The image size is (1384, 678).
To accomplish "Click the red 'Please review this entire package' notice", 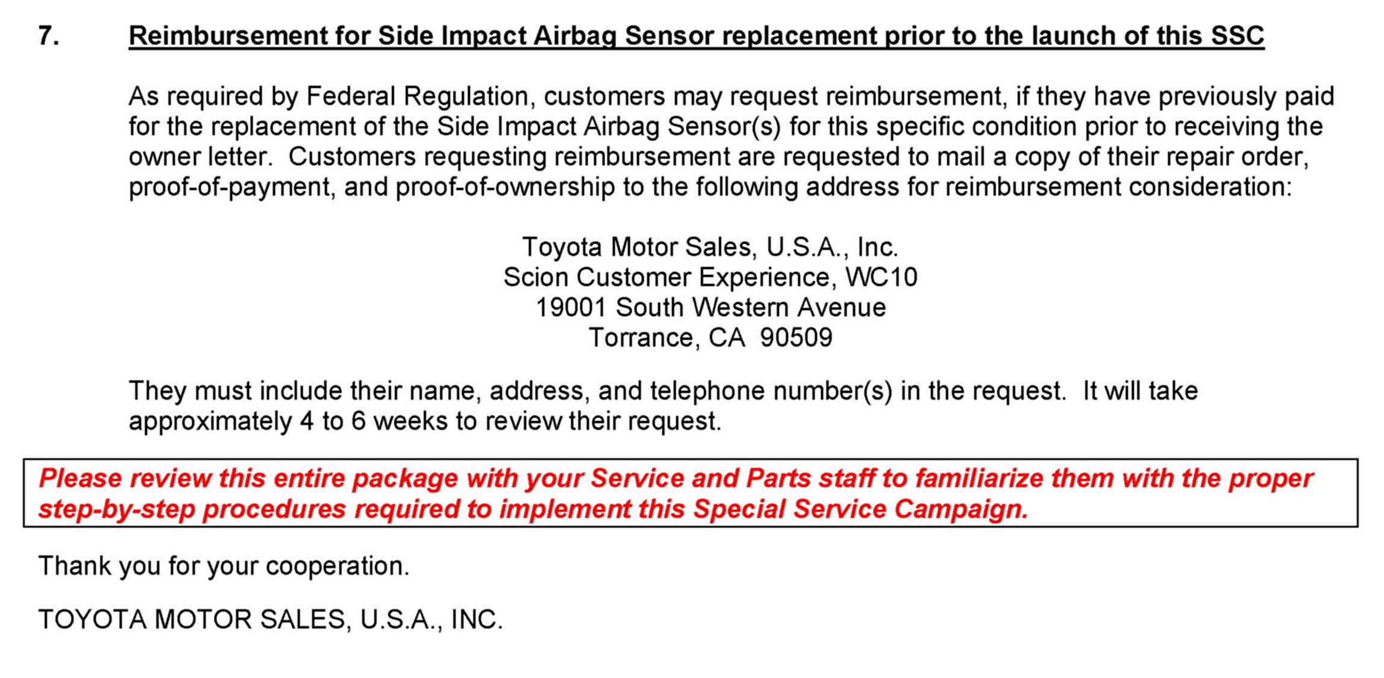I will [676, 493].
